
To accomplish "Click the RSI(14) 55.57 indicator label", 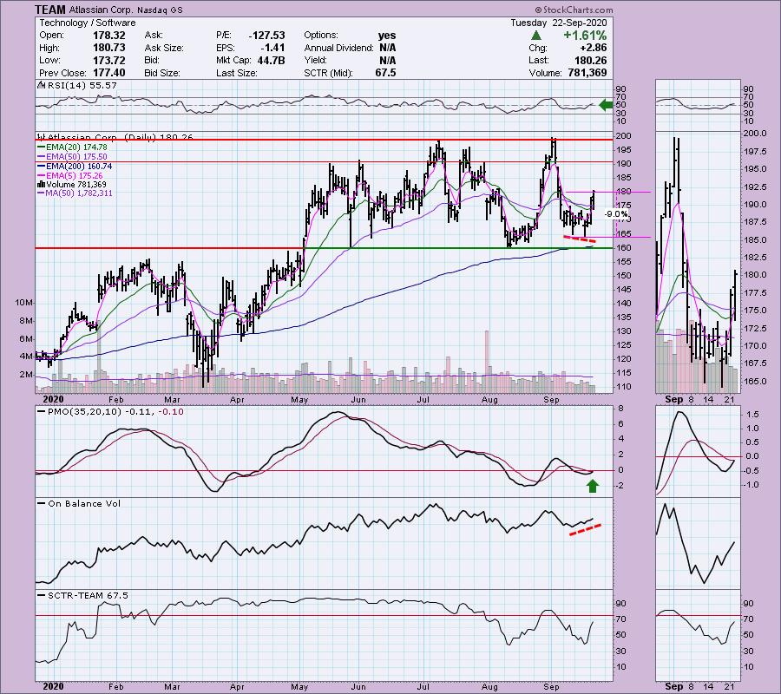I will click(x=78, y=85).
